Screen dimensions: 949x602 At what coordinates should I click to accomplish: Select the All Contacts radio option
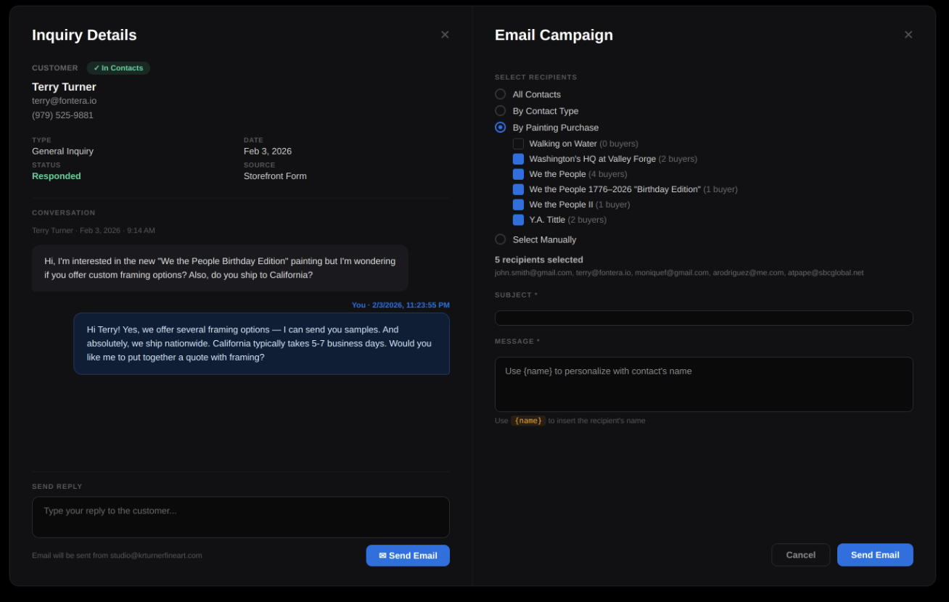point(500,94)
